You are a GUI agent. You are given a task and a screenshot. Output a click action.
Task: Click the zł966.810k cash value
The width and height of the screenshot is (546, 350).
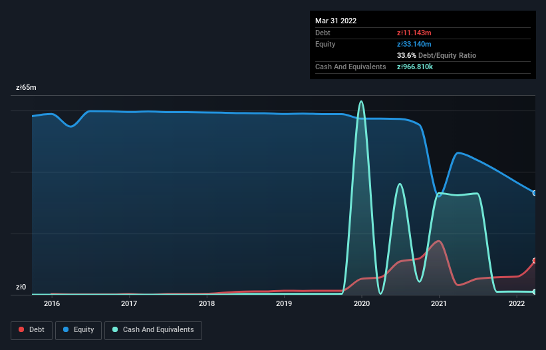(x=415, y=67)
